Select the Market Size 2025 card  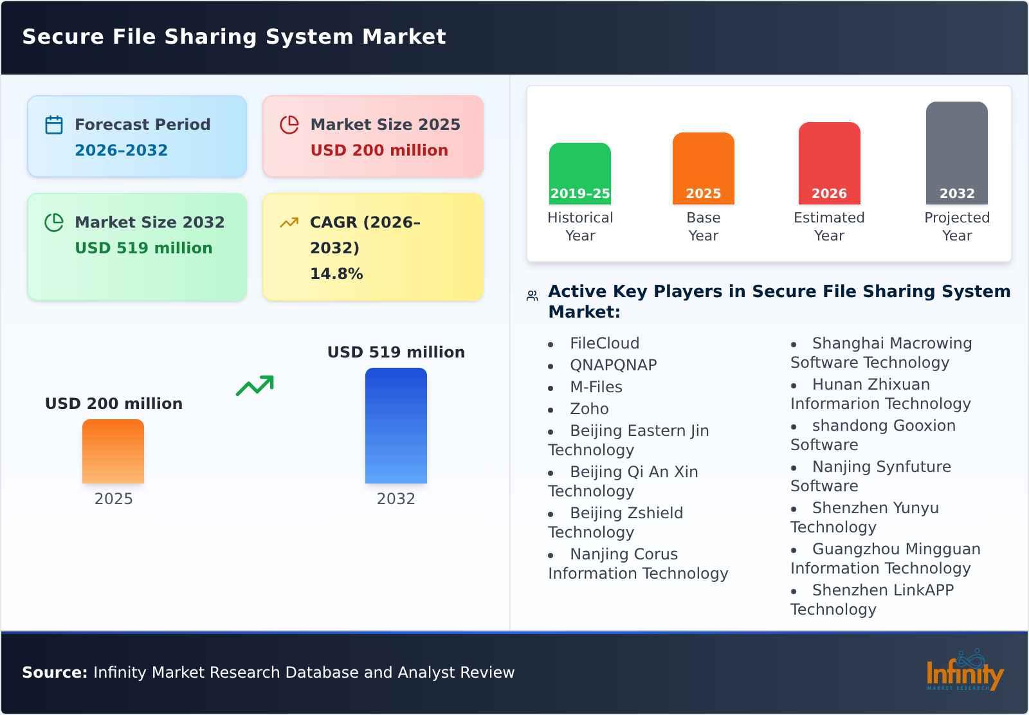373,136
